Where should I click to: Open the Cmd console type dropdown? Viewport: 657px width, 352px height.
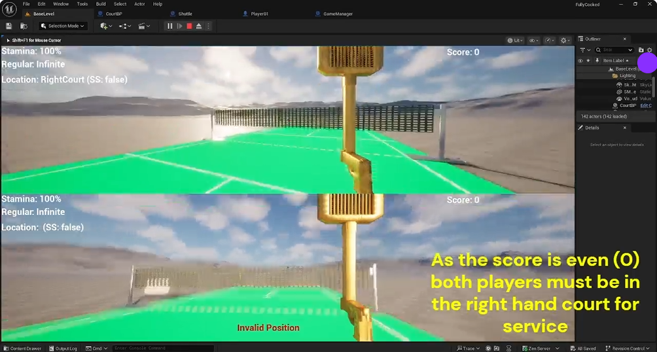click(x=96, y=348)
